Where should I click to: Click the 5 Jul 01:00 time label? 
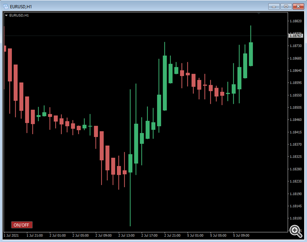(195, 235)
